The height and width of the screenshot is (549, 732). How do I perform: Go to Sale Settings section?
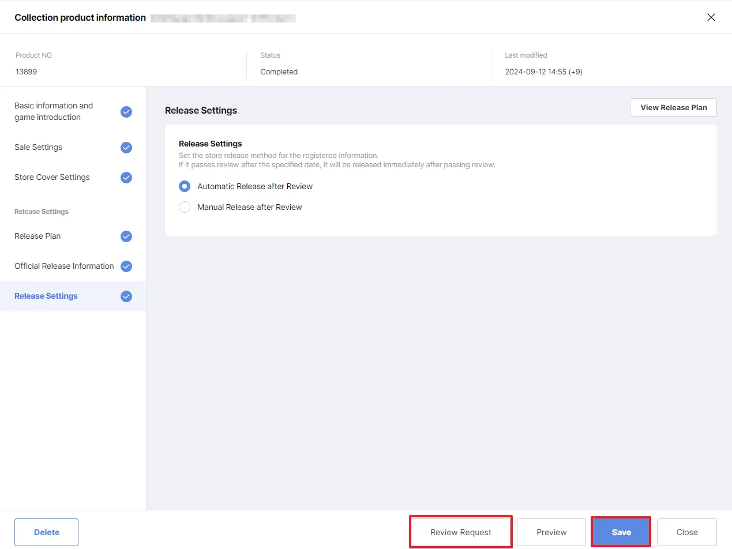[x=38, y=147]
